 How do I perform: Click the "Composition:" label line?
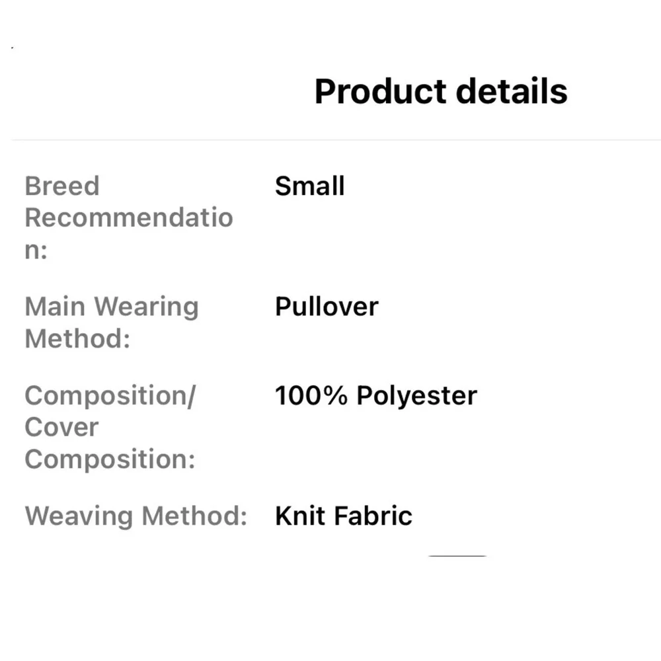point(110,459)
